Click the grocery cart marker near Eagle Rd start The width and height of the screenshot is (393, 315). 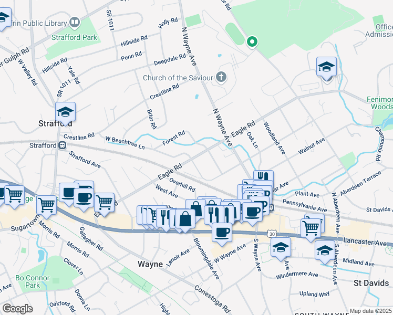click(104, 205)
